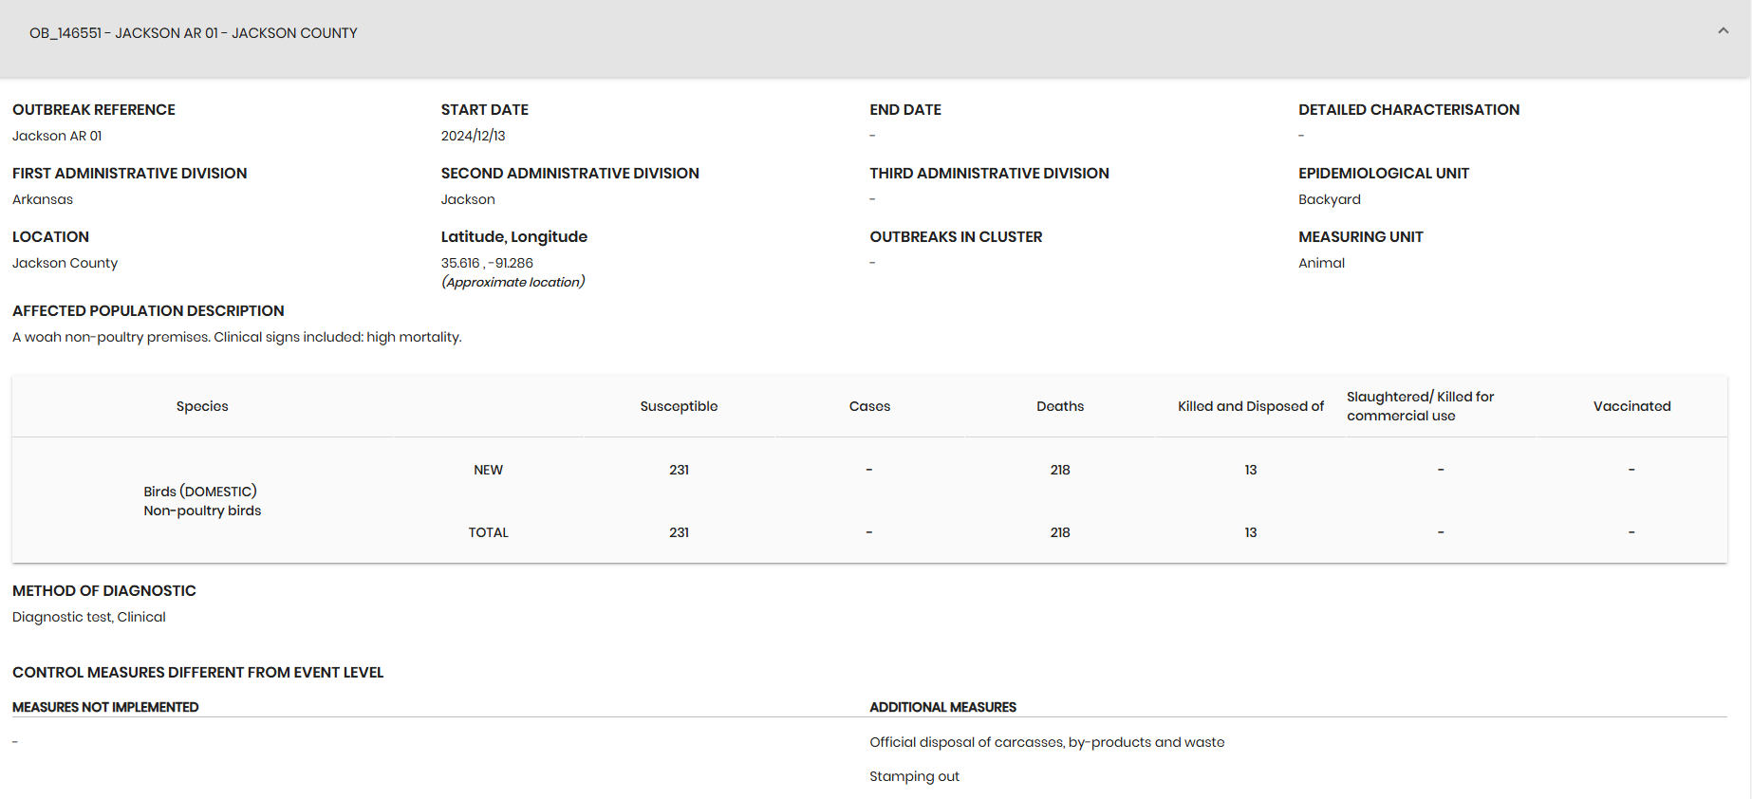The width and height of the screenshot is (1752, 799).
Task: Click the 'DETAILED CHARACTERISATION' label
Action: coord(1408,109)
